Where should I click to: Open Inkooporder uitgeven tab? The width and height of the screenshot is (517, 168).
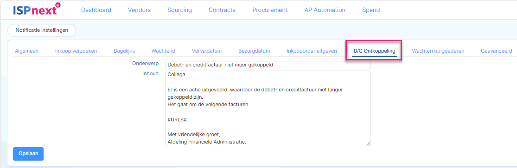[312, 51]
